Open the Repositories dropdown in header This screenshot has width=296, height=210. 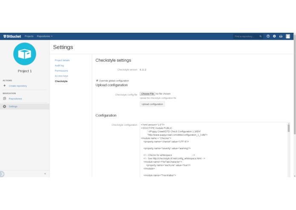[45, 37]
